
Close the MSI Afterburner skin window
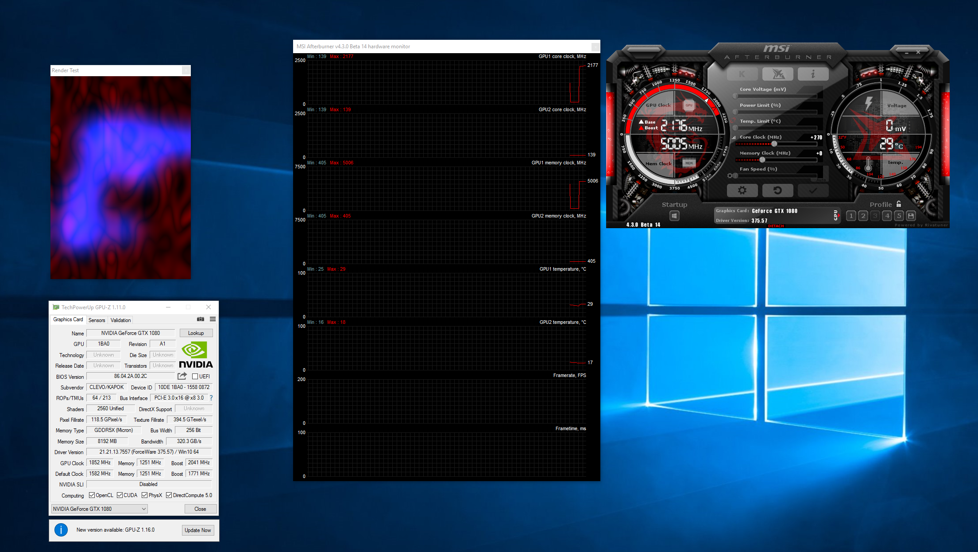pyautogui.click(x=918, y=52)
